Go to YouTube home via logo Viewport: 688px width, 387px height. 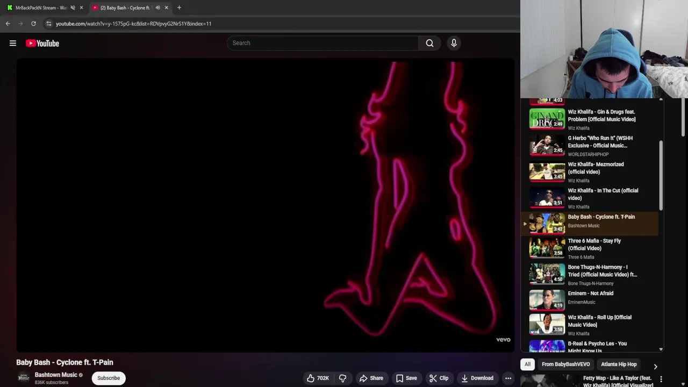(42, 43)
